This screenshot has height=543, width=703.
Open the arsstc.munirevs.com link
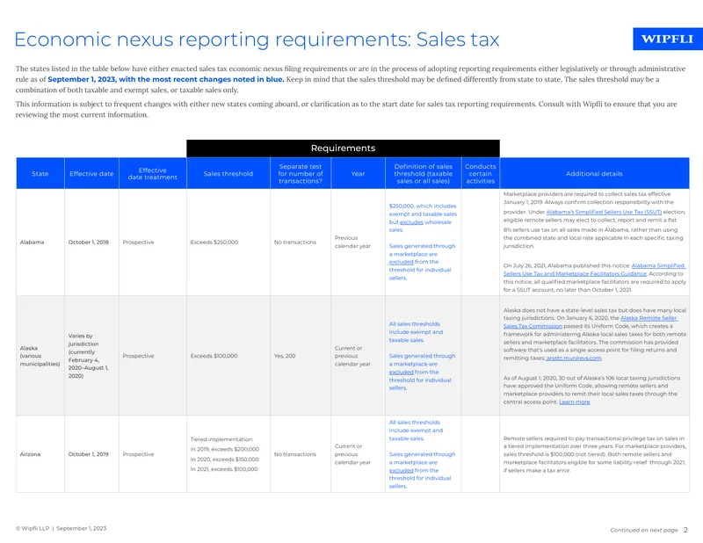click(x=574, y=358)
